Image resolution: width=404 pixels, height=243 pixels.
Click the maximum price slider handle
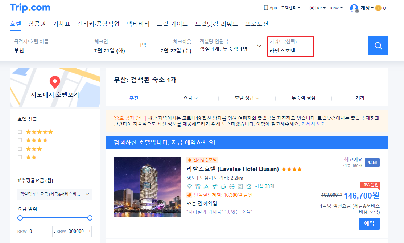pyautogui.click(x=90, y=218)
